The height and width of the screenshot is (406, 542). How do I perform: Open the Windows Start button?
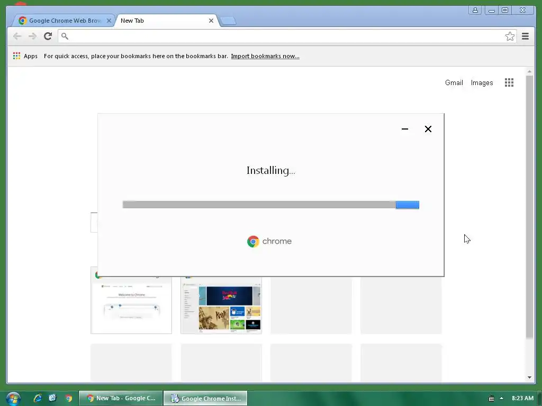point(13,399)
